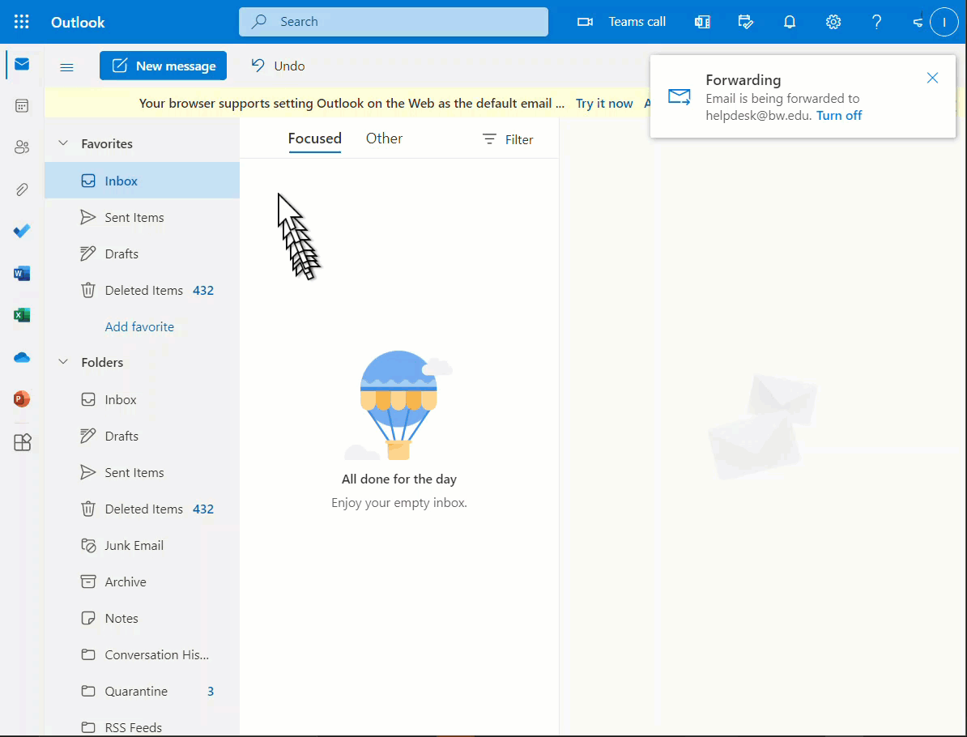967x737 pixels.
Task: Open Drafts under Folders
Action: pos(143,436)
